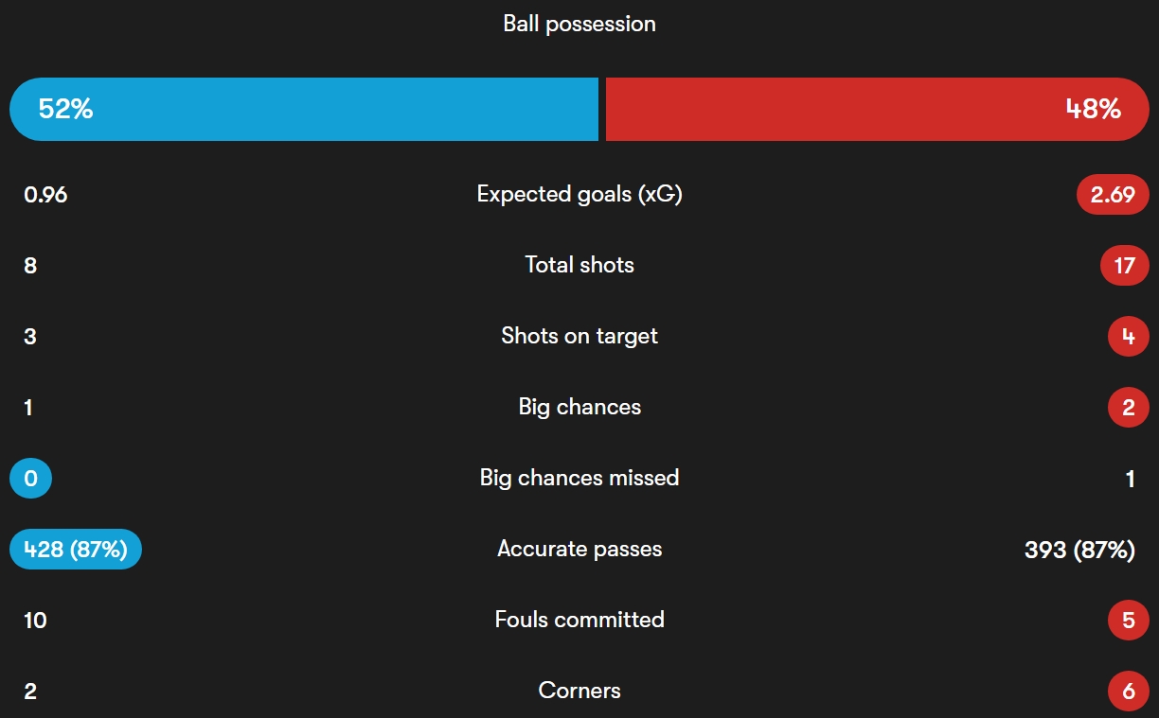Click the blue 52% possession bar
The width and height of the screenshot is (1159, 718).
pyautogui.click(x=304, y=109)
